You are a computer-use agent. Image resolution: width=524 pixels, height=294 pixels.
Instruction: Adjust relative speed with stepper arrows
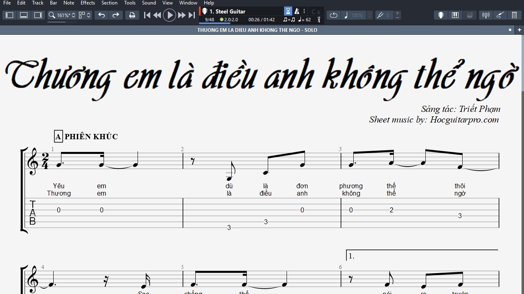[x=370, y=15]
